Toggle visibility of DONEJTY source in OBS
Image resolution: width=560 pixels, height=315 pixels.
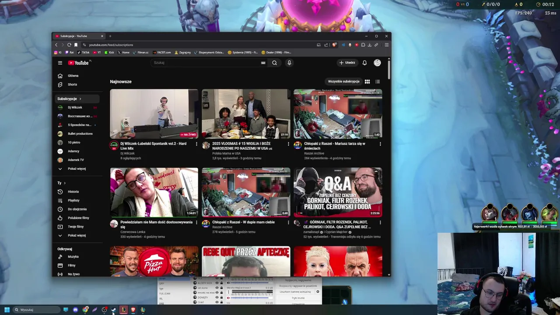point(217,297)
